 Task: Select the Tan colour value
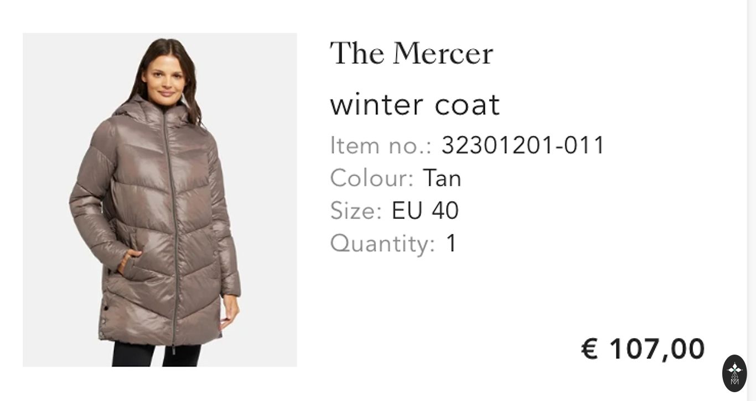click(442, 178)
